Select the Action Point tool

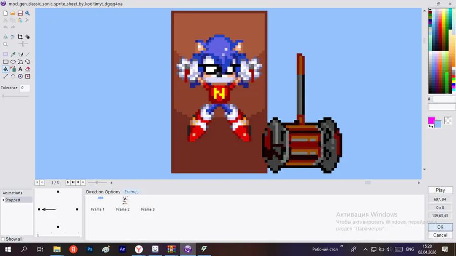point(27,76)
